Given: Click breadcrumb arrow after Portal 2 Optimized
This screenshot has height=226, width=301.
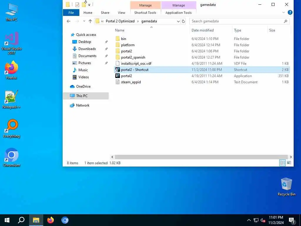Looking at the screenshot, I should click(138, 21).
